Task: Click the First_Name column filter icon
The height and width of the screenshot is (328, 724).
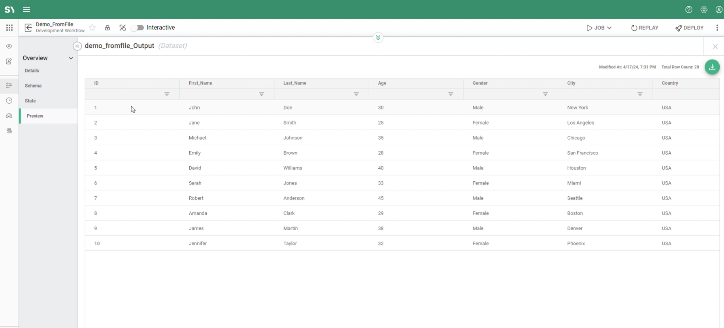Action: pyautogui.click(x=261, y=94)
